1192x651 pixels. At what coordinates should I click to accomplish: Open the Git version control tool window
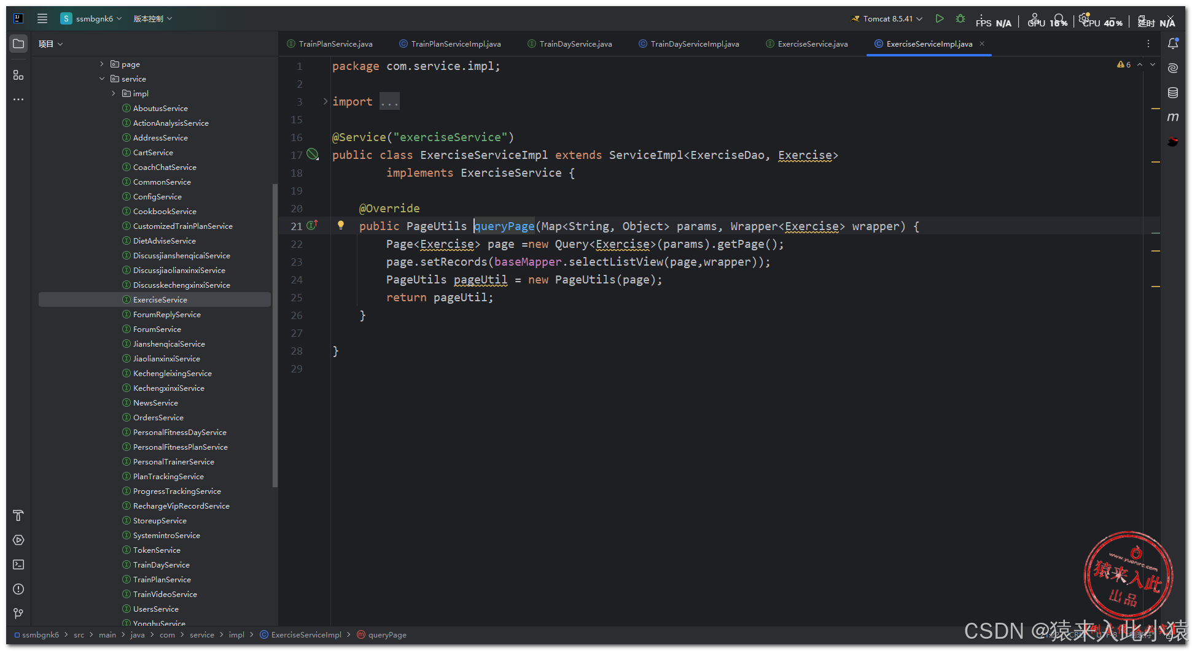point(18,614)
